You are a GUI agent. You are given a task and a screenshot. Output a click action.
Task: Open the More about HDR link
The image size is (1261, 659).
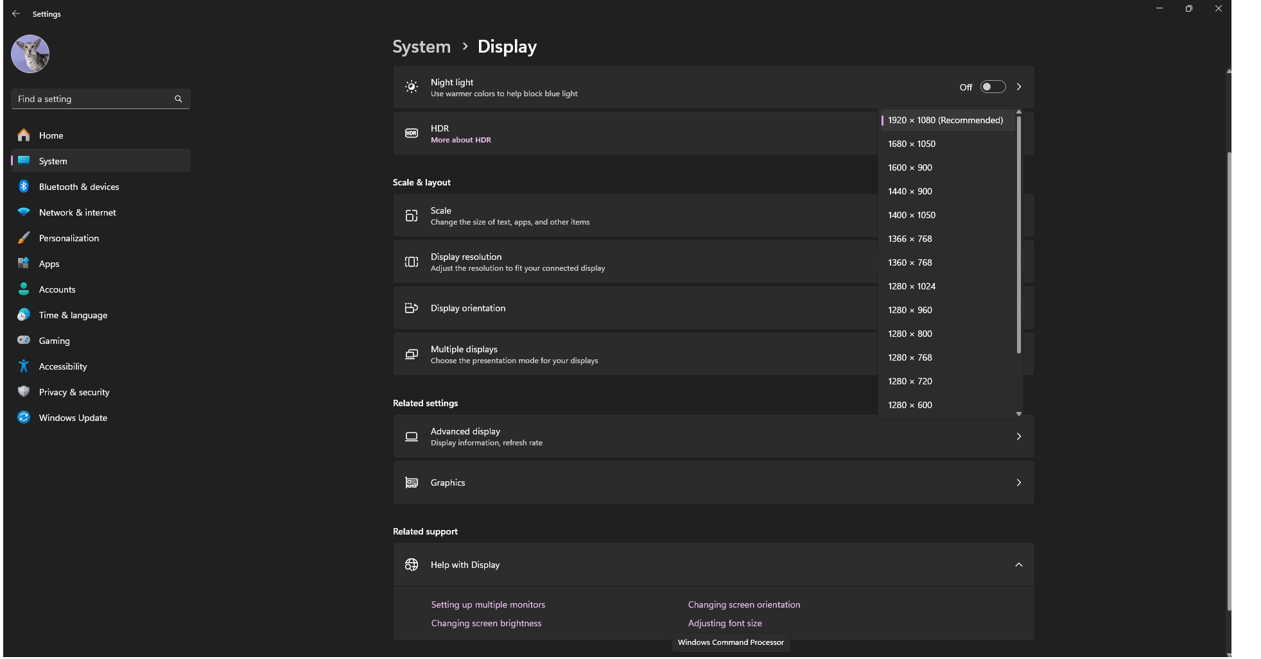point(461,140)
